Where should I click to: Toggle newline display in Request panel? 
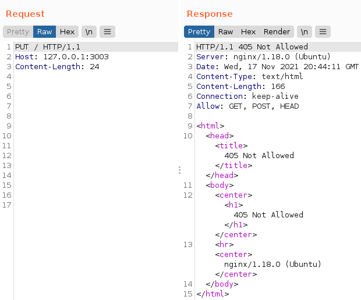[89, 32]
